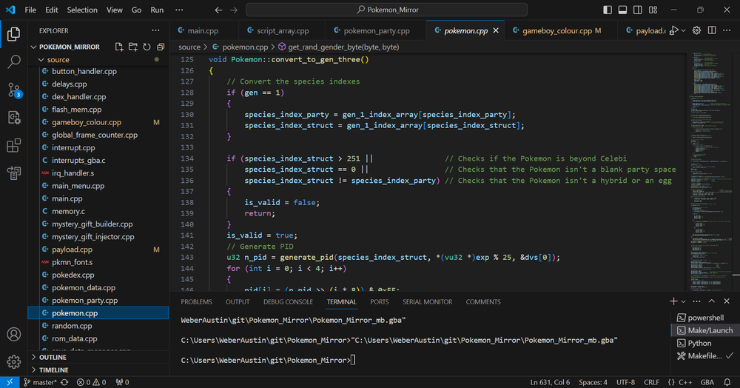Toggle the bottom panel layout button

click(x=623, y=10)
